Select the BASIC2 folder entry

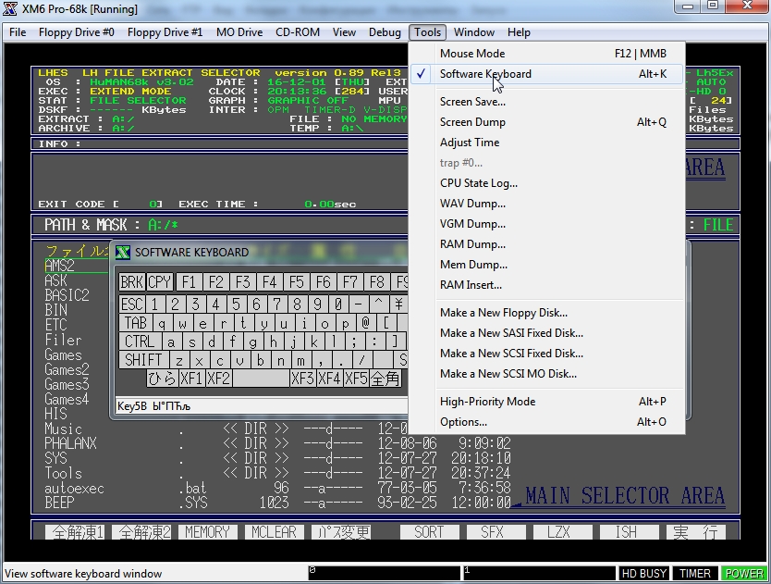tap(67, 295)
